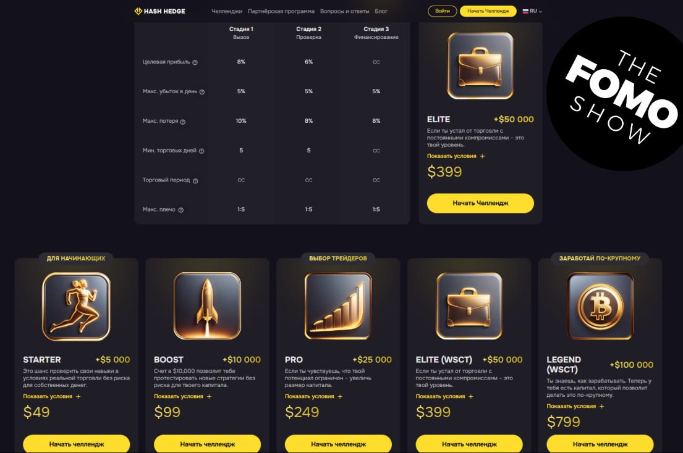Screen dimensions: 683x453
Task: Click the briefcase icon in ELITE (WSCT) card
Action: tap(469, 306)
